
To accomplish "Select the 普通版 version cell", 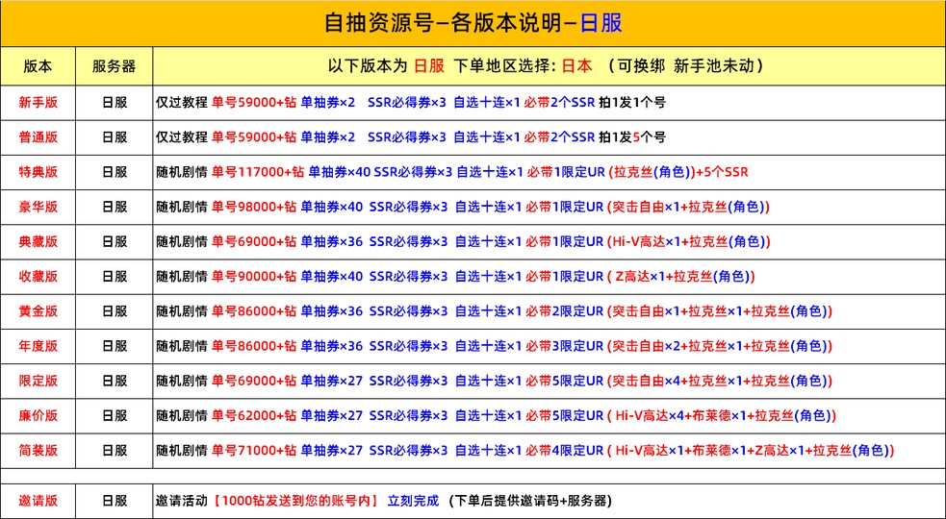I will tap(38, 137).
